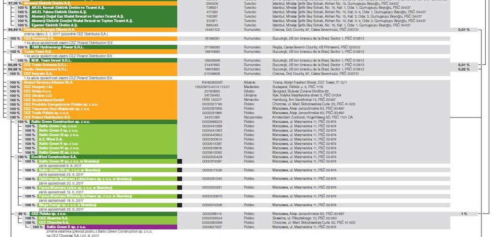Click the 37,36 % ownership share
This screenshot has width=492, height=237.
pos(15,3)
